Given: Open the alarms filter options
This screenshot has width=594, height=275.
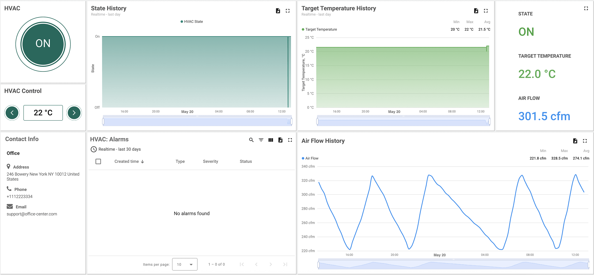Looking at the screenshot, I should click(x=261, y=140).
